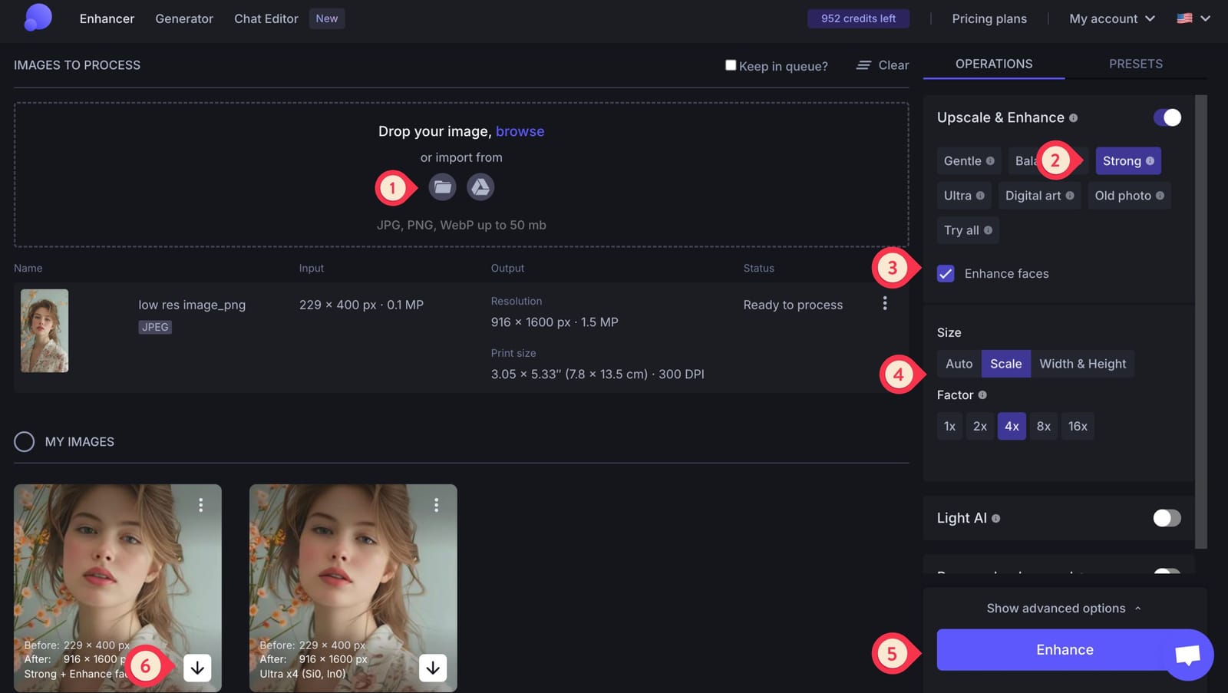The image size is (1228, 693).
Task: Open options menu on second image card
Action: [436, 504]
